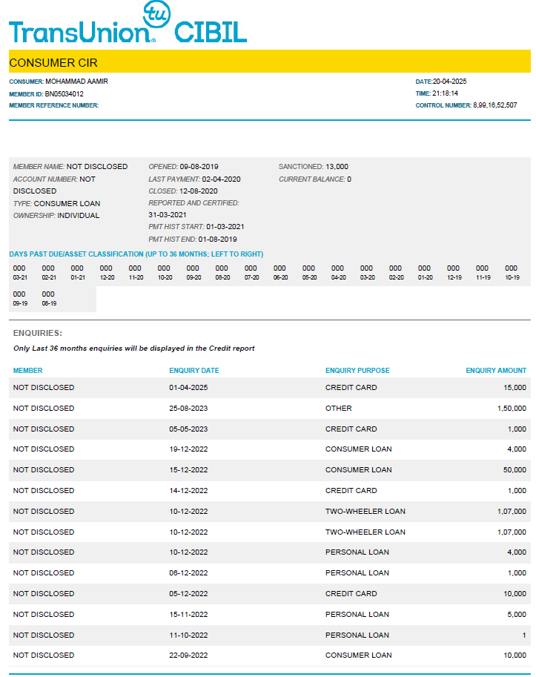Click the DAYS PAST DUE/ASSET CLASSIFICATION heading

(136, 254)
